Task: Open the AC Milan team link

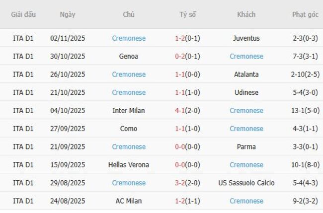Action: point(129,201)
